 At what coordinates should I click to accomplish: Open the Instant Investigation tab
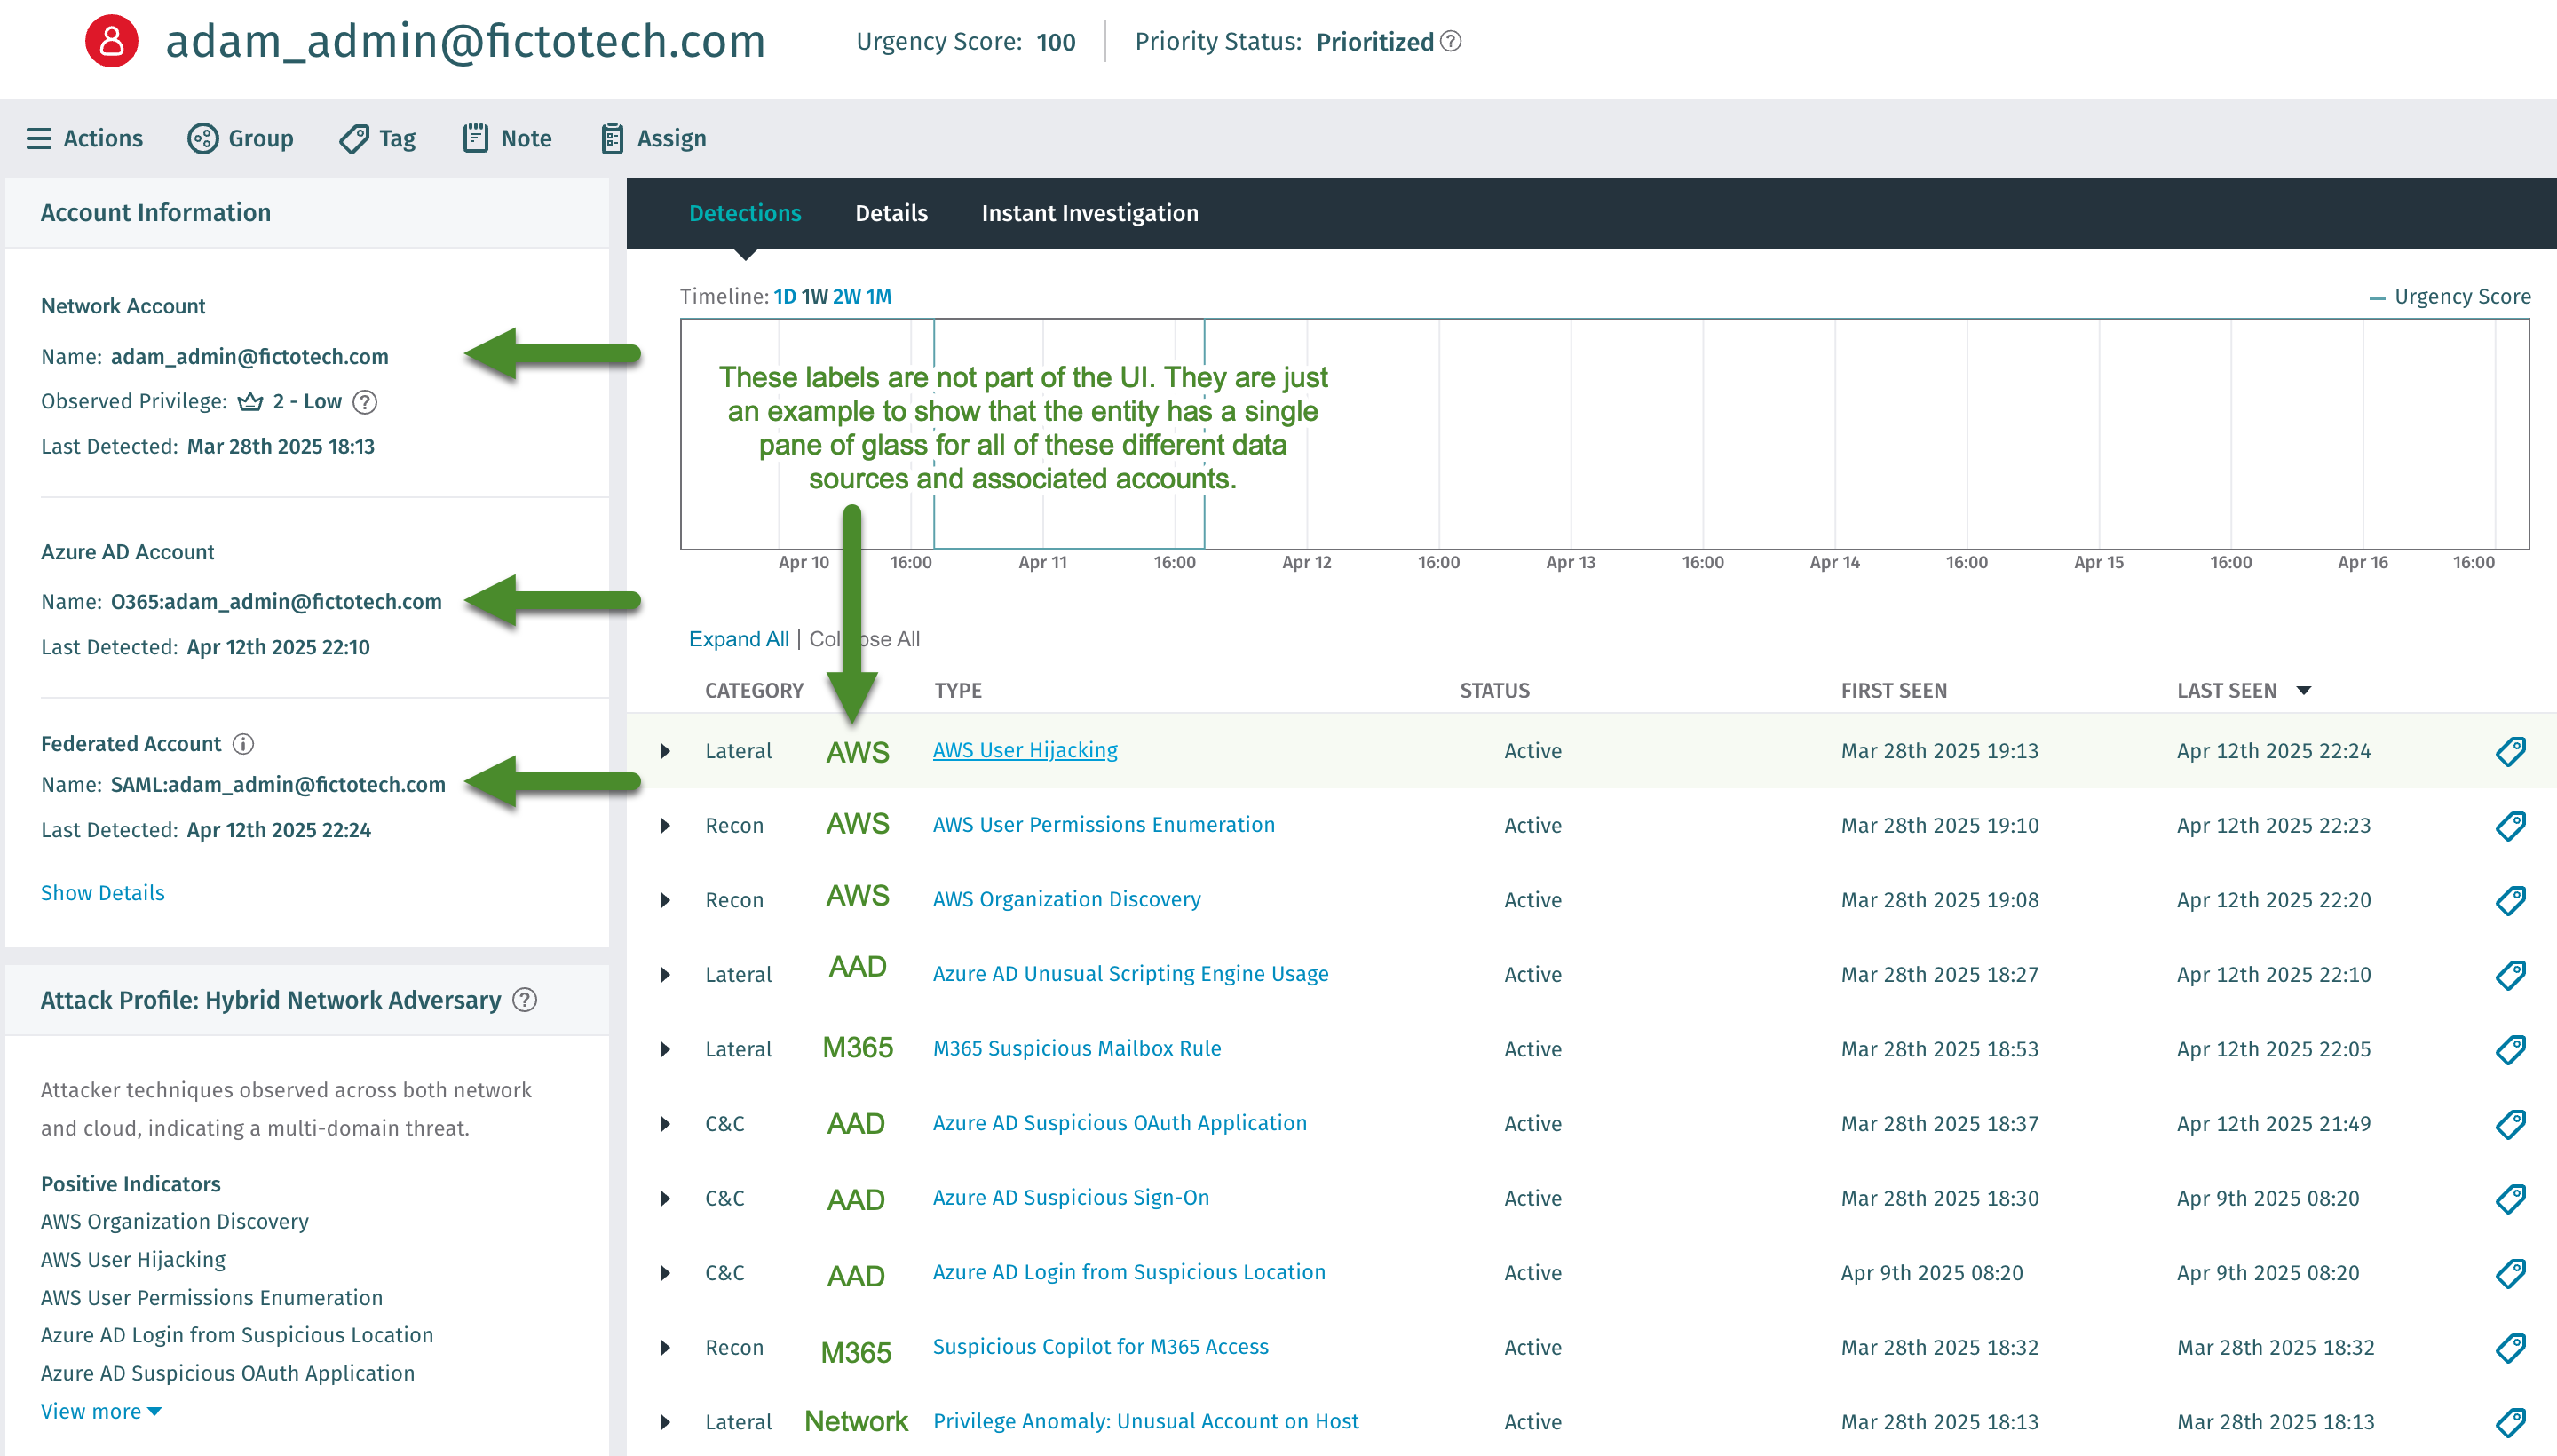(x=1090, y=213)
